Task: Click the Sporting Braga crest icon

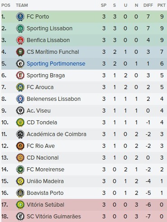Action: pyautogui.click(x=20, y=76)
